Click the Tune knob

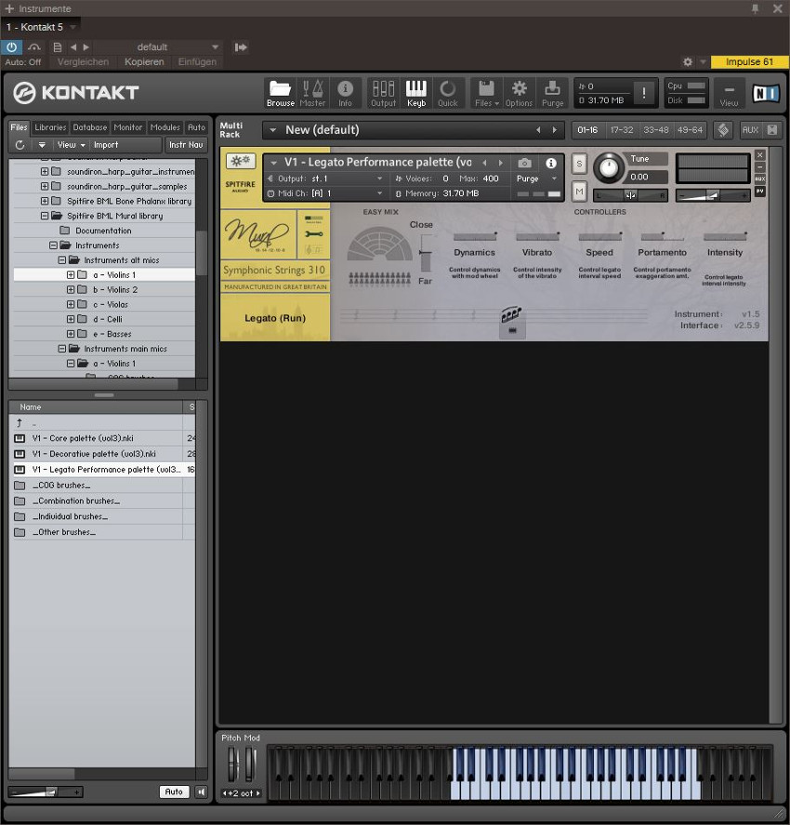pyautogui.click(x=609, y=167)
